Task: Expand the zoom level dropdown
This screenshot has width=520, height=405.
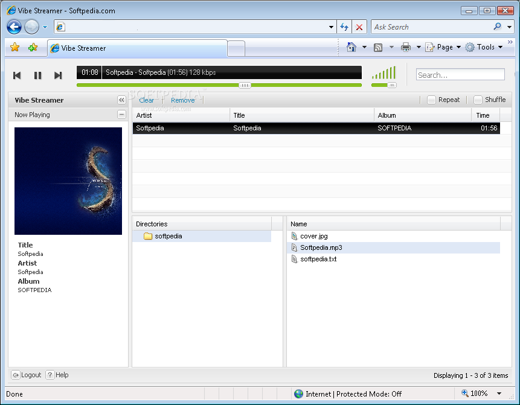Action: 499,394
